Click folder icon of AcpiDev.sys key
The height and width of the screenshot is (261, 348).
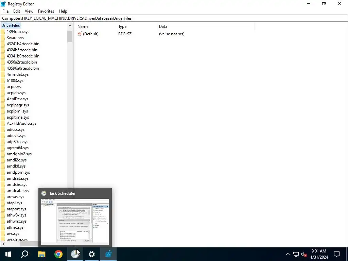coord(3,99)
